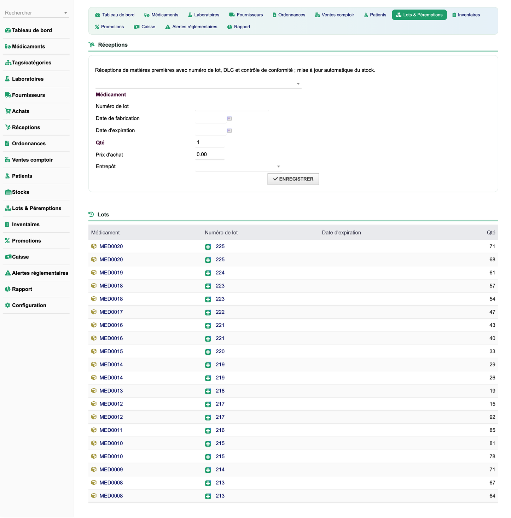Click the Date de fabrication text field

coord(210,118)
